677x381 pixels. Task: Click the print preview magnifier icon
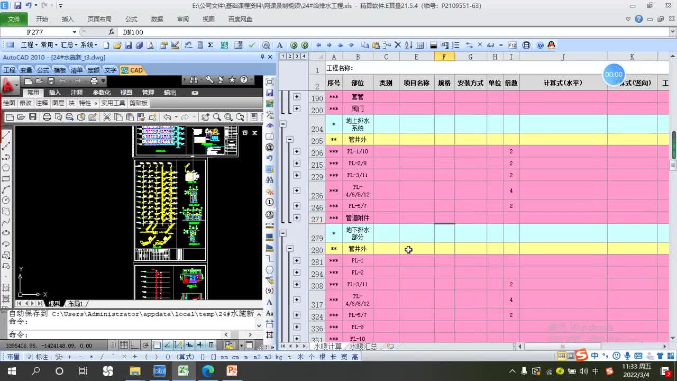tap(150, 45)
